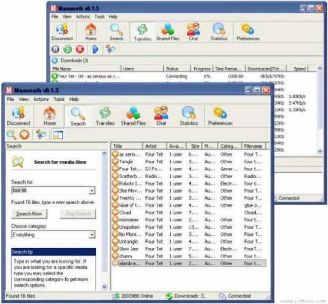Viewport: 328px width, 304px height.
Task: Select misnomer result row
Action: pyautogui.click(x=189, y=220)
